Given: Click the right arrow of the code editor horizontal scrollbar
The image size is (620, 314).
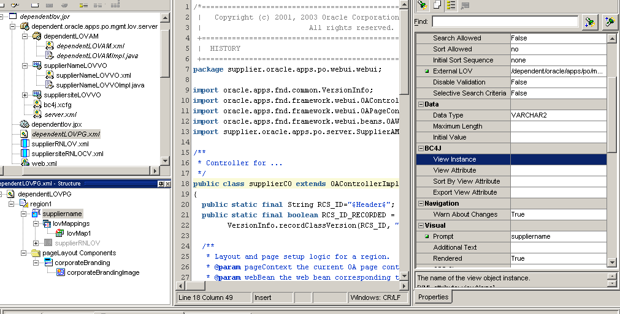Looking at the screenshot, I should 404,286.
